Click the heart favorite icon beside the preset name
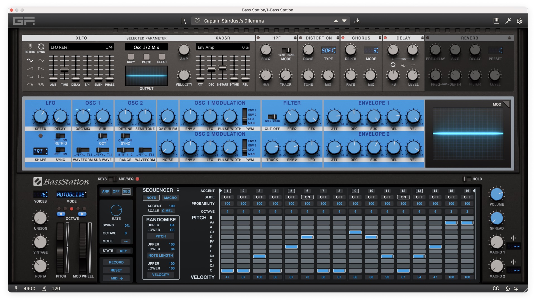 coord(198,21)
